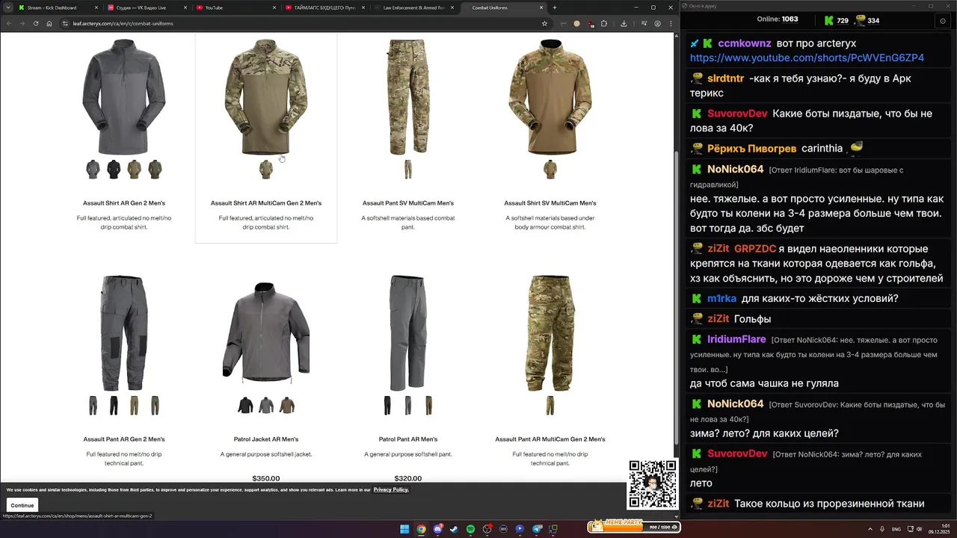The image size is (957, 538).
Task: Select black swatch of Patrol Jacket AR
Action: 245,406
